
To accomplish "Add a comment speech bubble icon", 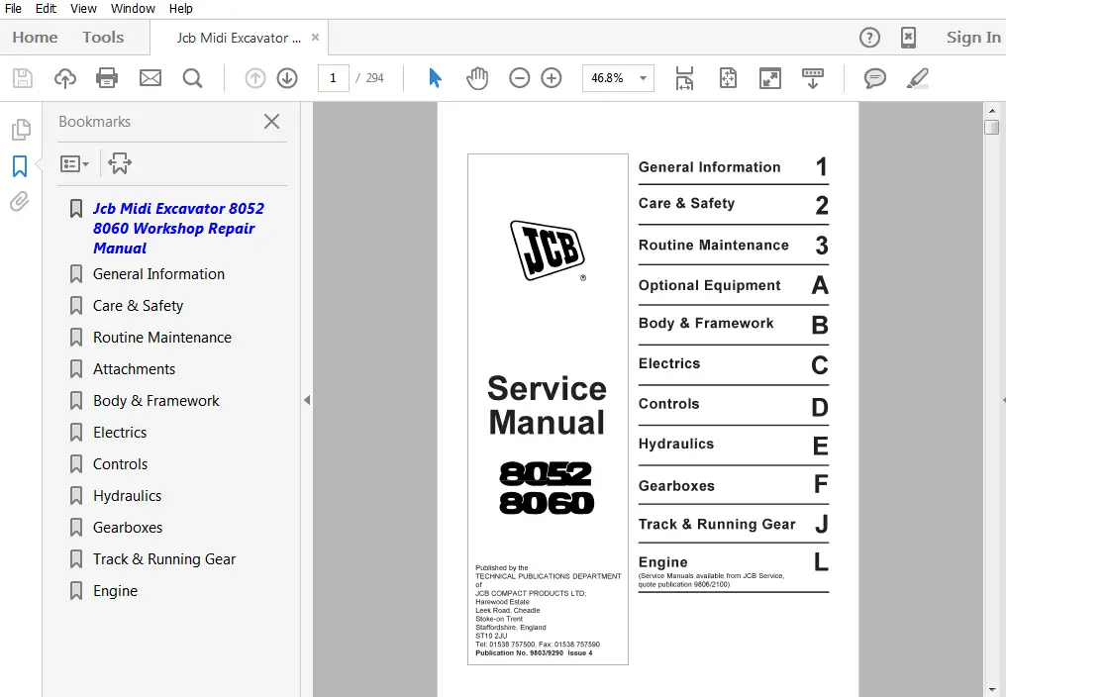I will tap(874, 77).
